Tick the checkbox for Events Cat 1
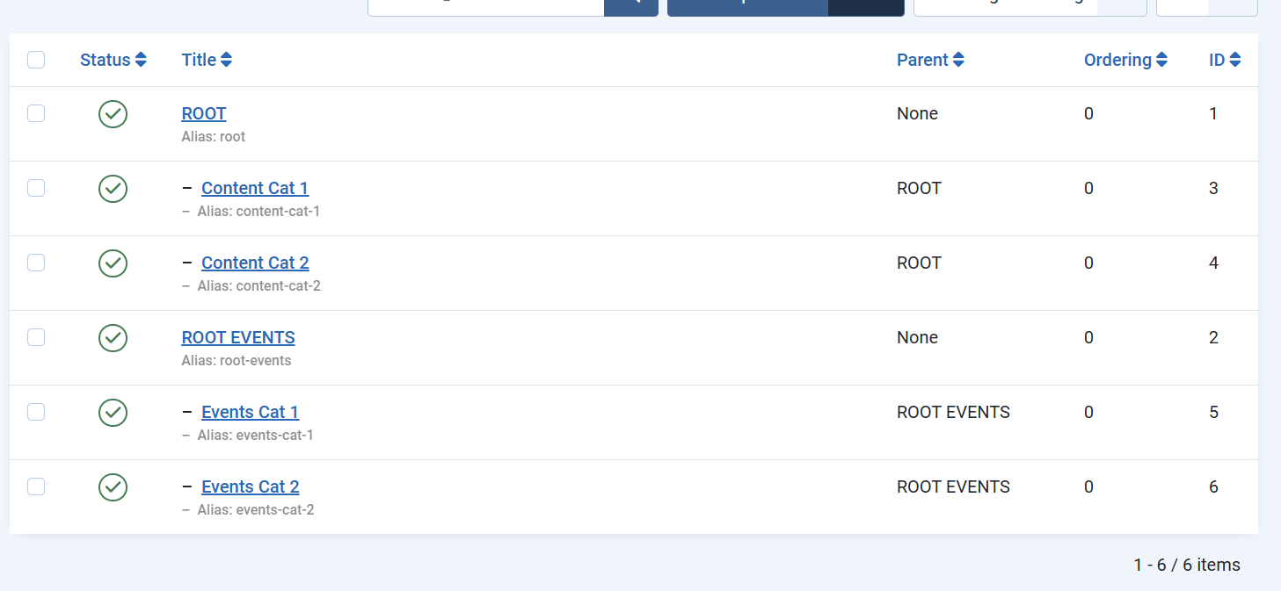The height and width of the screenshot is (591, 1281). tap(36, 412)
